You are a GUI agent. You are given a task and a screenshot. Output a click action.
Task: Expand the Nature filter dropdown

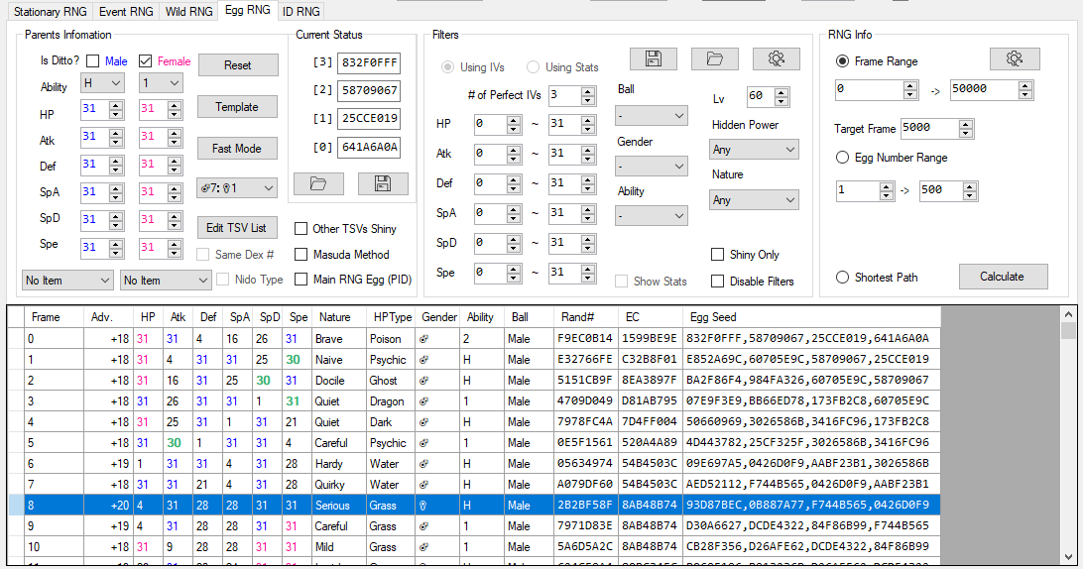(754, 200)
